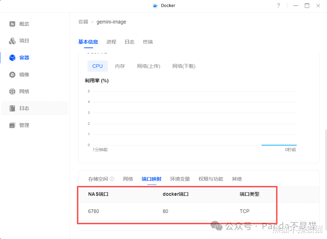The image size is (327, 239).
Task: Close the Docker window
Action: 318,6
